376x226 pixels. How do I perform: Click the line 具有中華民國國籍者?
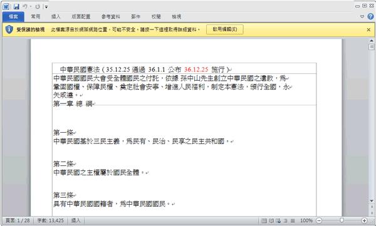point(112,204)
